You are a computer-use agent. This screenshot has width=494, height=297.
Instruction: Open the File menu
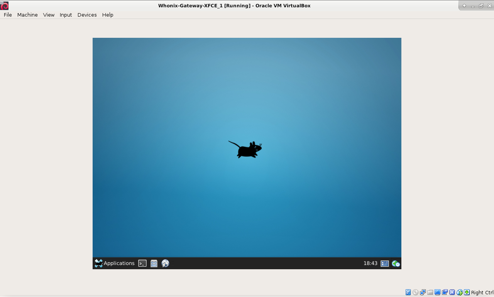(8, 15)
